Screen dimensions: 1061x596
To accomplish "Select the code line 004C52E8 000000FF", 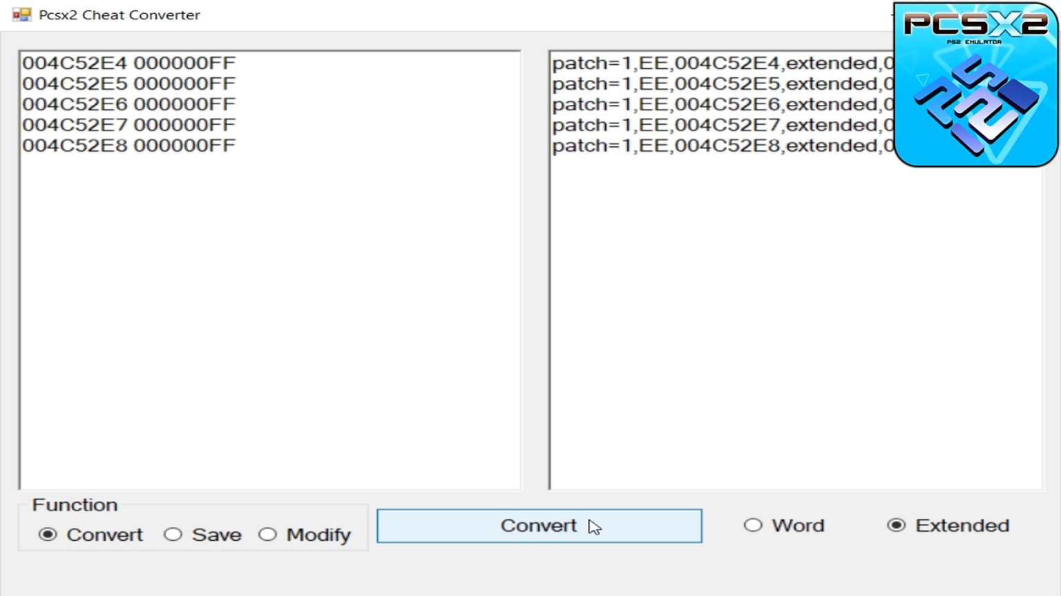I will pos(128,146).
